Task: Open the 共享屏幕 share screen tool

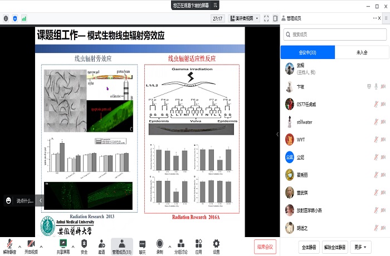Action: tap(64, 244)
